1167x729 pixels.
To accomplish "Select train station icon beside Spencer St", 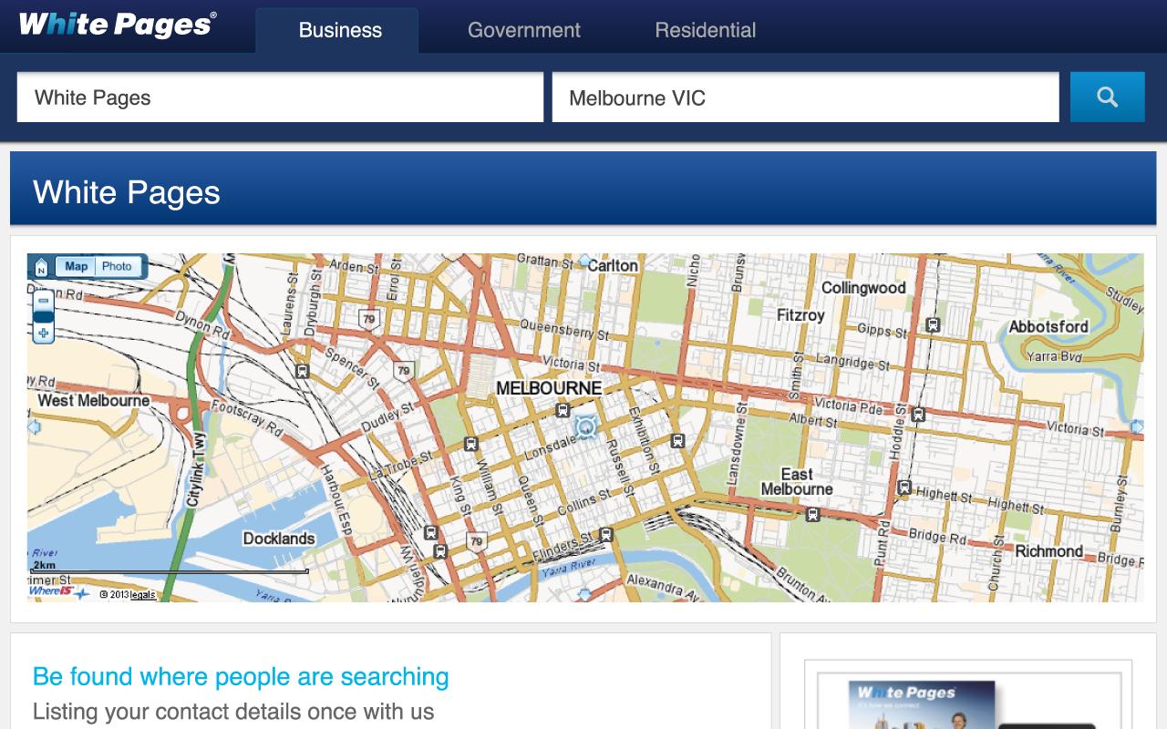I will [302, 371].
